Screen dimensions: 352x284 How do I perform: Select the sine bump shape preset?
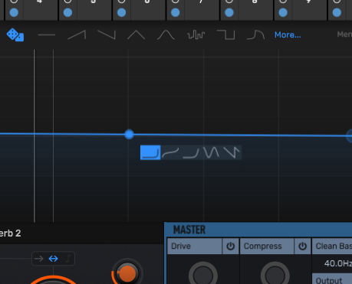[x=166, y=34]
